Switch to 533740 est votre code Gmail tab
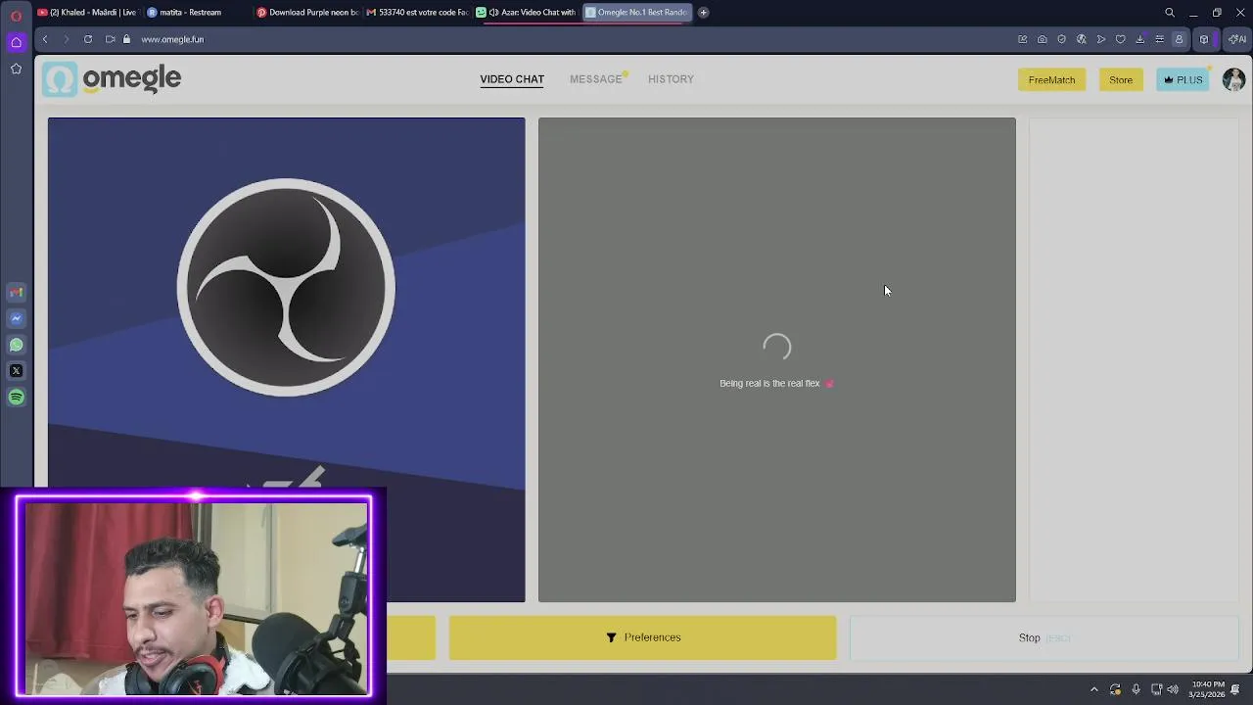 tap(416, 13)
